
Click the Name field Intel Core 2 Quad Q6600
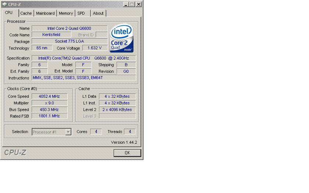pos(70,28)
